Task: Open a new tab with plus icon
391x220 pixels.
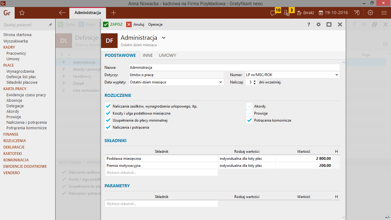Action: click(114, 13)
